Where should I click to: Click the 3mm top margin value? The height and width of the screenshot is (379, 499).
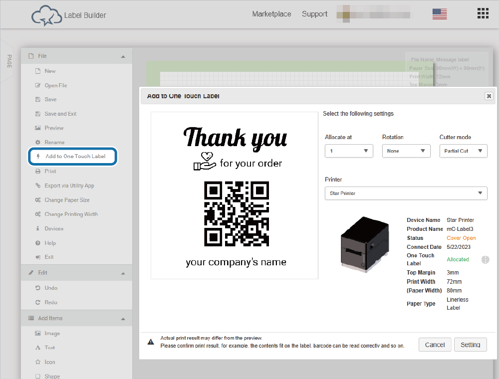coord(453,272)
